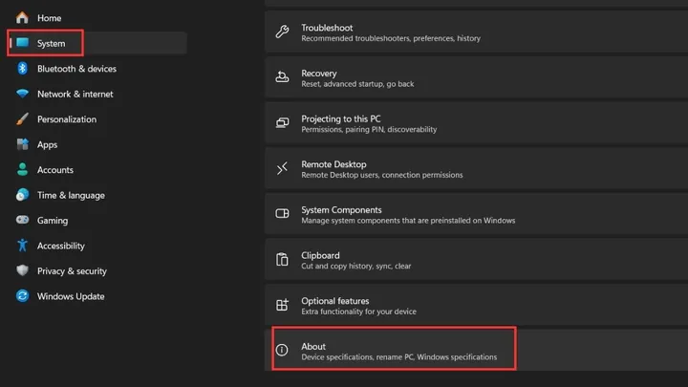Click the Projecting to this PC icon
688x387 pixels.
282,123
